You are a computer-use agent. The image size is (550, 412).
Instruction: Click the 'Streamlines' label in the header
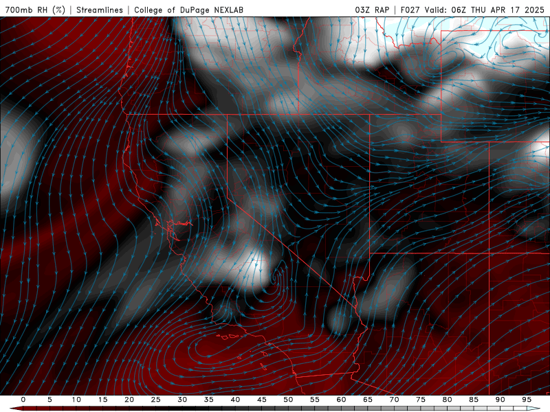tap(100, 10)
